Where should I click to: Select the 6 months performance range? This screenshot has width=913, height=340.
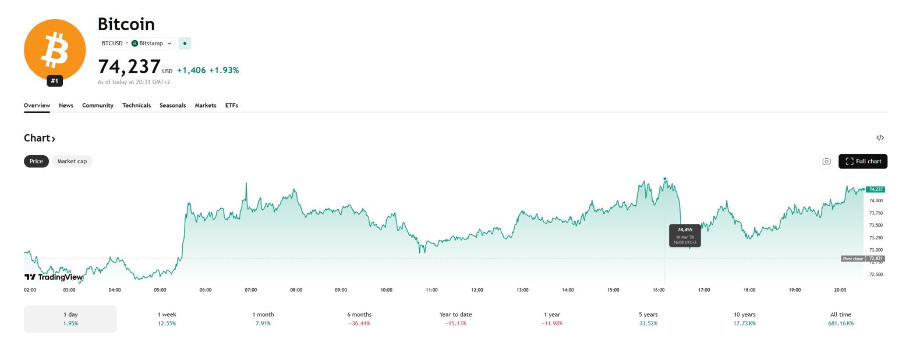click(359, 318)
